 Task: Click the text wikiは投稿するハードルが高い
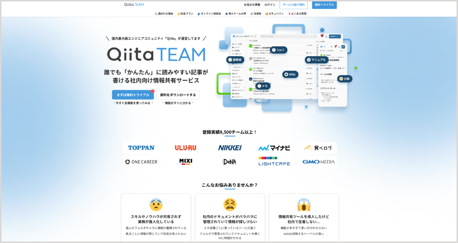tap(304, 233)
